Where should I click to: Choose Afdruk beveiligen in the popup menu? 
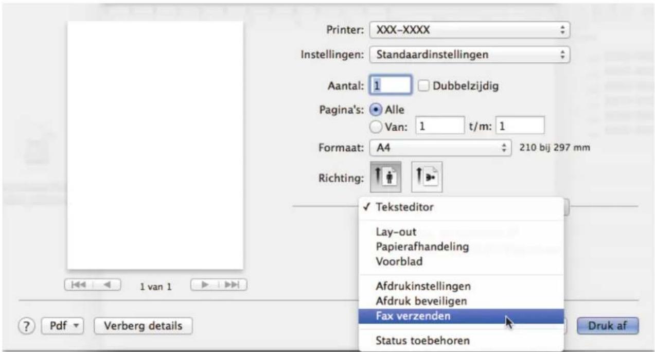[461, 301]
